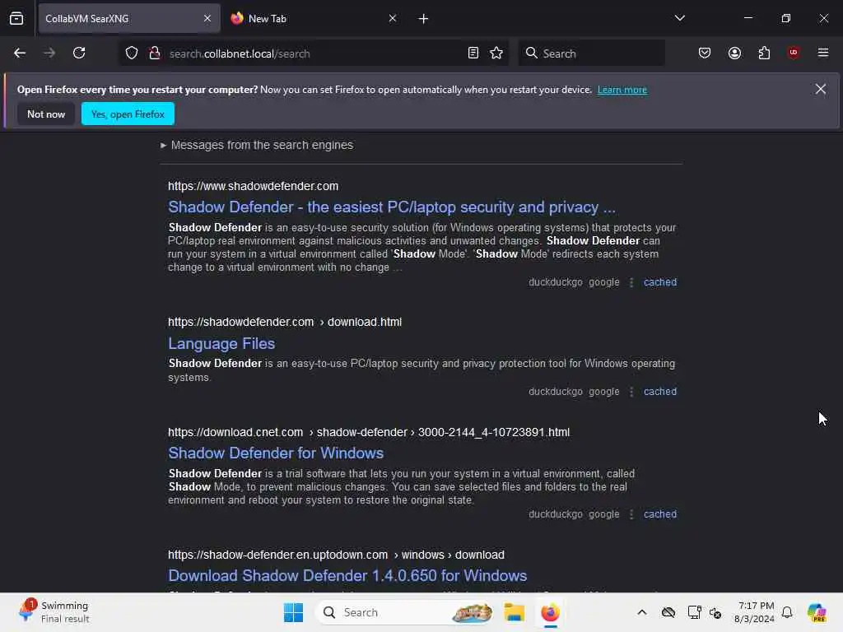This screenshot has width=843, height=632.
Task: Focus the Firefox toolbar Search box
Action: tap(591, 53)
